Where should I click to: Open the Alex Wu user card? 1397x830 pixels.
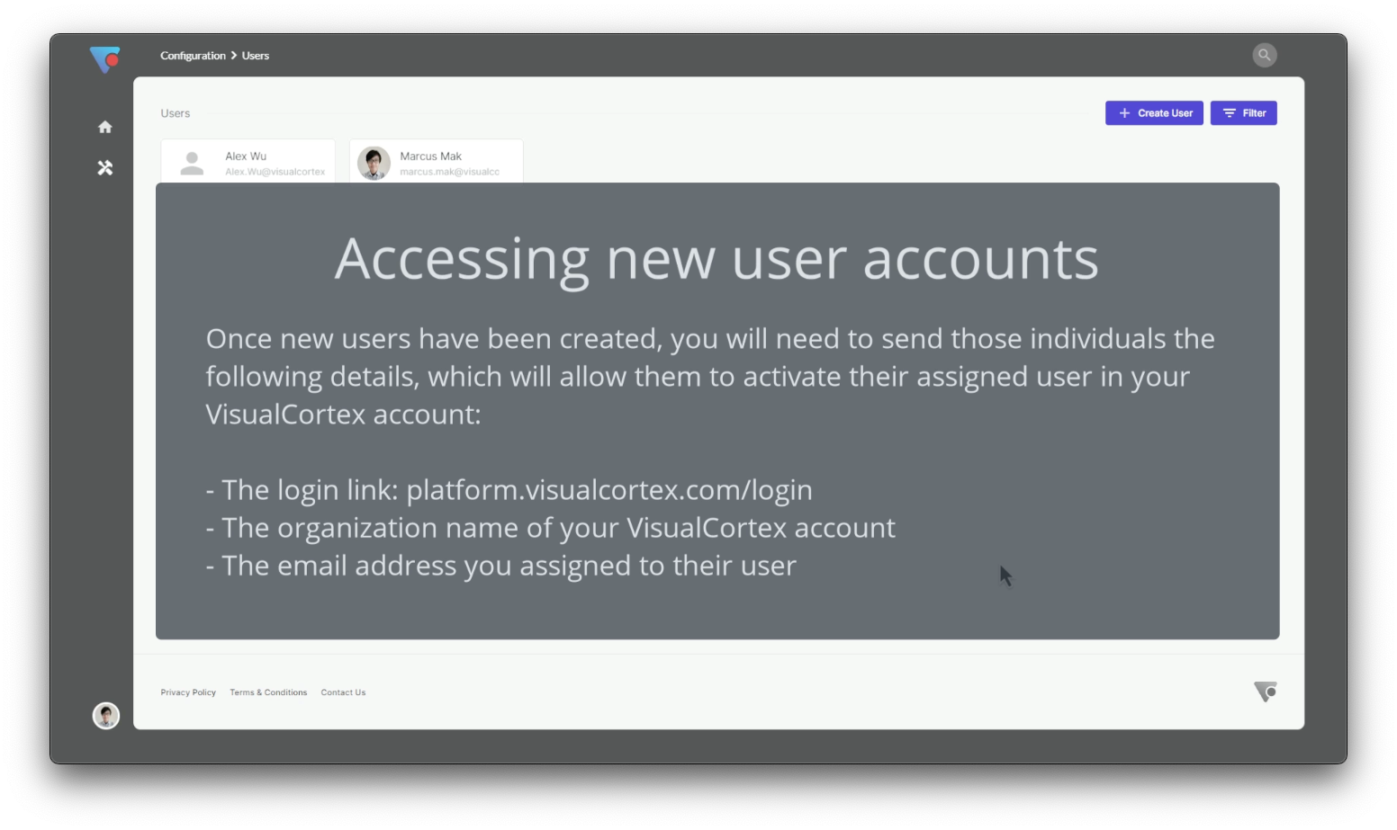[248, 161]
